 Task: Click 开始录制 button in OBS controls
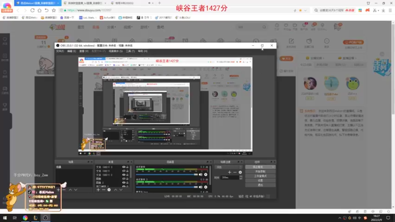point(260,172)
